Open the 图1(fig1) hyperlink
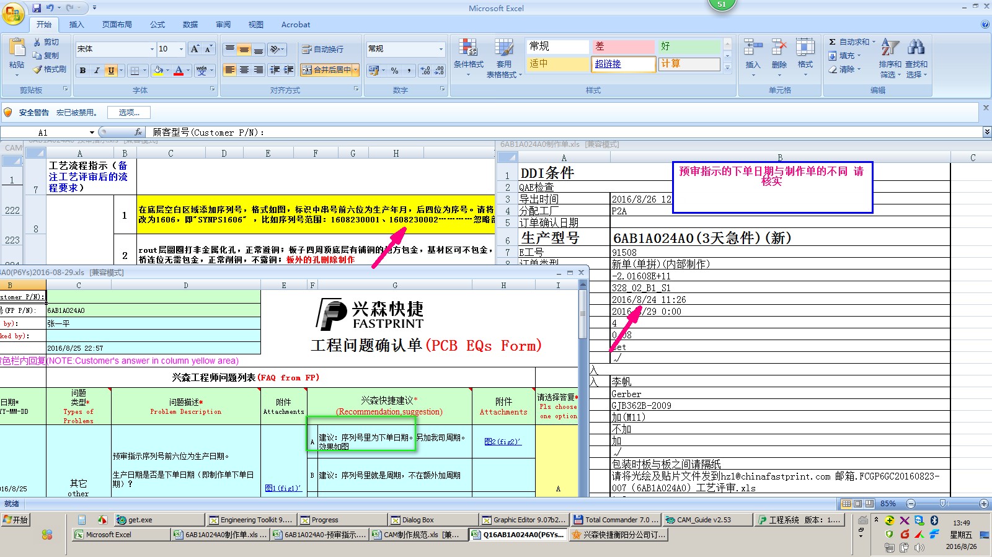Viewport: 992px width, 557px height. (283, 488)
